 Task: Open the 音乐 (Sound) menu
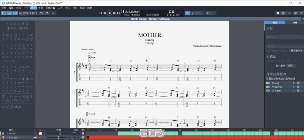pyautogui.click(x=68, y=8)
